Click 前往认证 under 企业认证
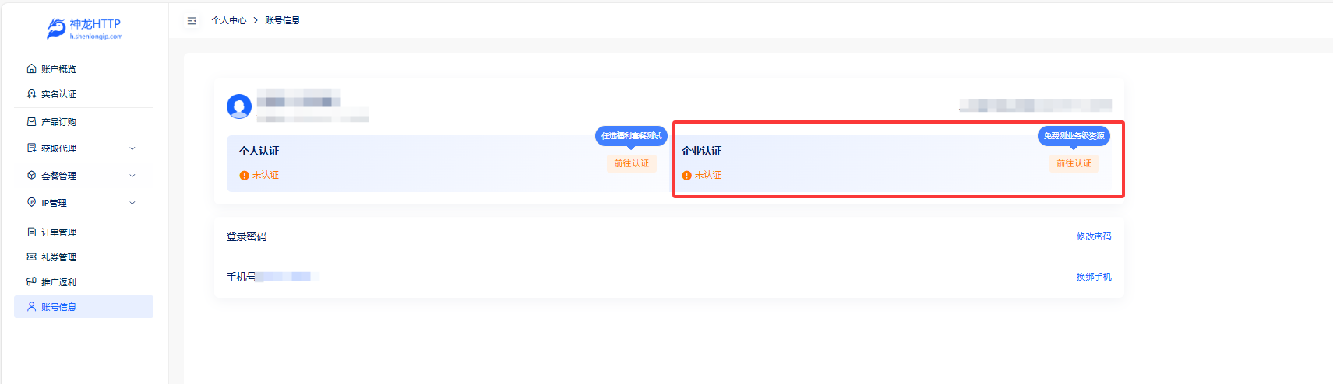1333x384 pixels. coord(1074,163)
